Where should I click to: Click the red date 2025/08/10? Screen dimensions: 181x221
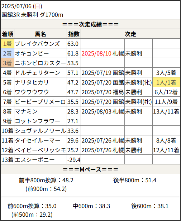coord(96,53)
